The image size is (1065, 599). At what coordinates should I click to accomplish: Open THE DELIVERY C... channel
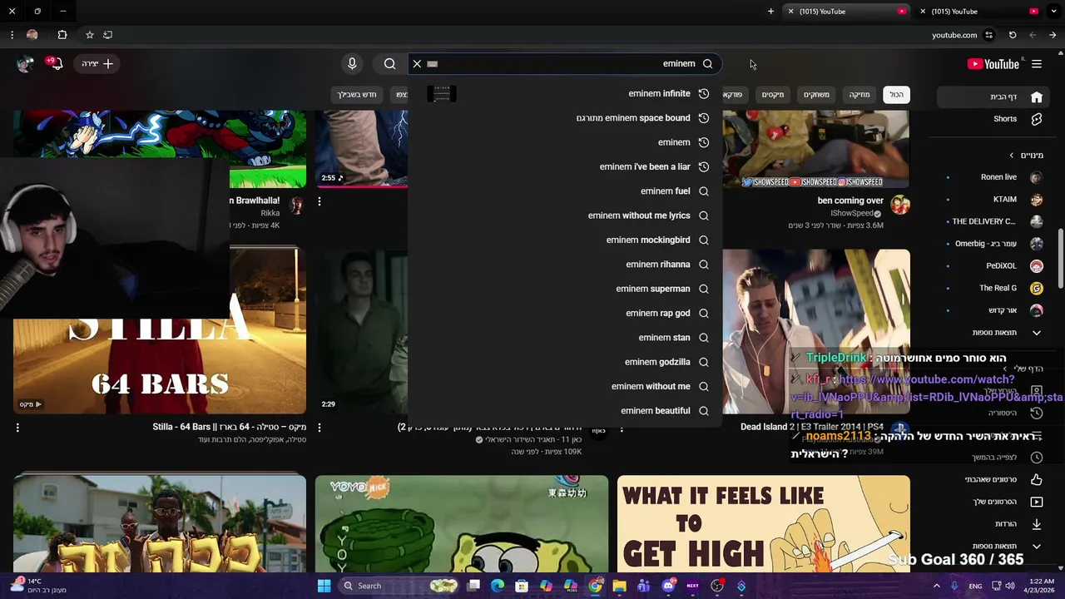(995, 221)
